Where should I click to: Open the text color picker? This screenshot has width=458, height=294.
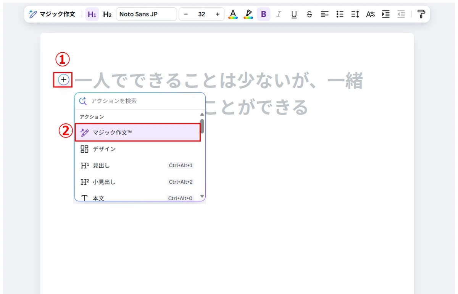233,14
